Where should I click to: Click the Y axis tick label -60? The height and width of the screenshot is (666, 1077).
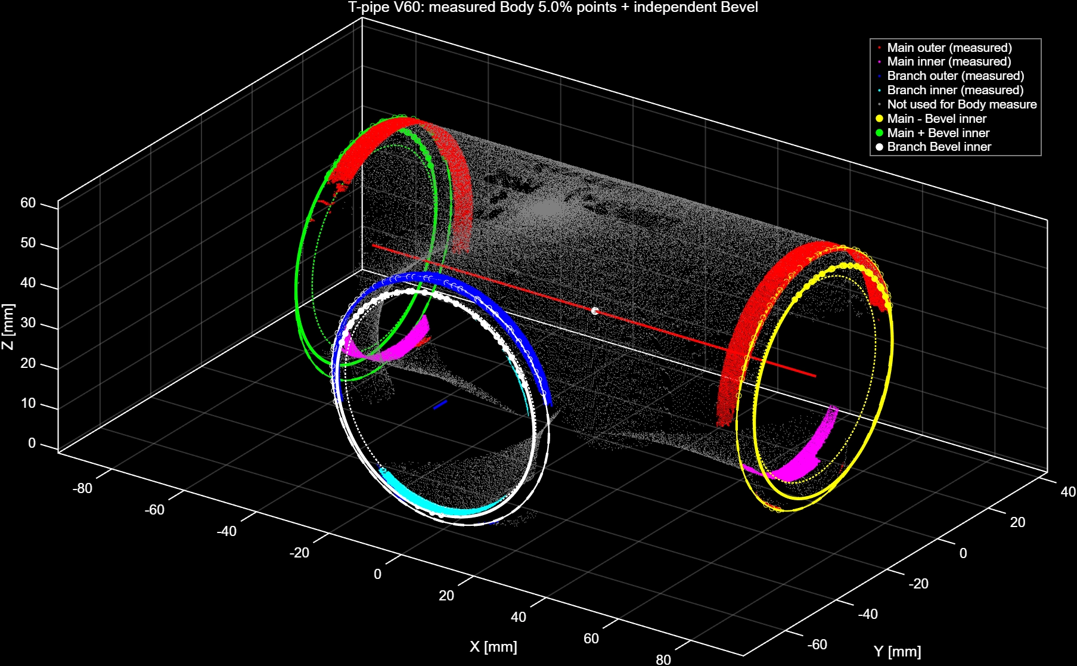point(817,645)
